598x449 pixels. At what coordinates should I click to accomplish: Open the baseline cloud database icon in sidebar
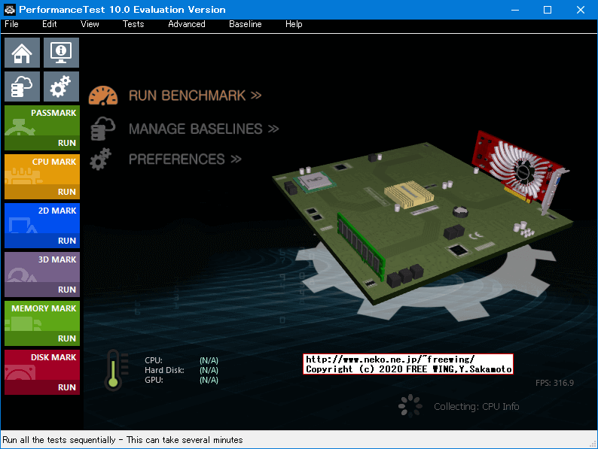[x=22, y=86]
